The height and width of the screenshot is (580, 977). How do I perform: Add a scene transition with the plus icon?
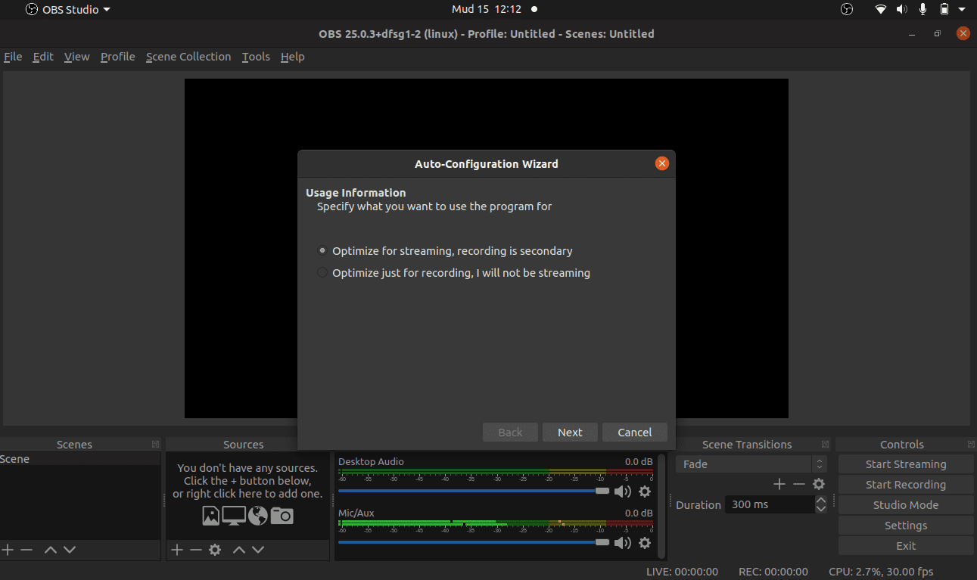(x=779, y=484)
